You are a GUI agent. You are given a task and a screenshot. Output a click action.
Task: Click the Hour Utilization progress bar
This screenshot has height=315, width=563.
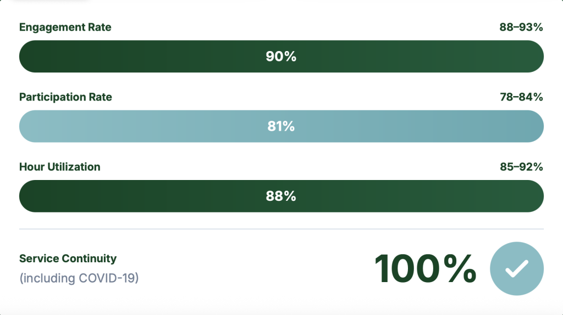point(165,196)
